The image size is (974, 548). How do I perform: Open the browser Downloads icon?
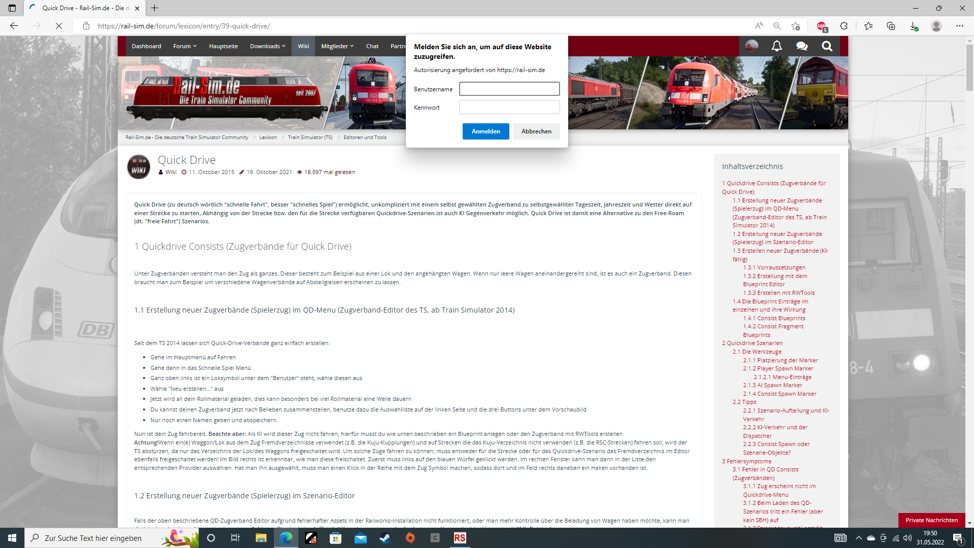pyautogui.click(x=913, y=26)
